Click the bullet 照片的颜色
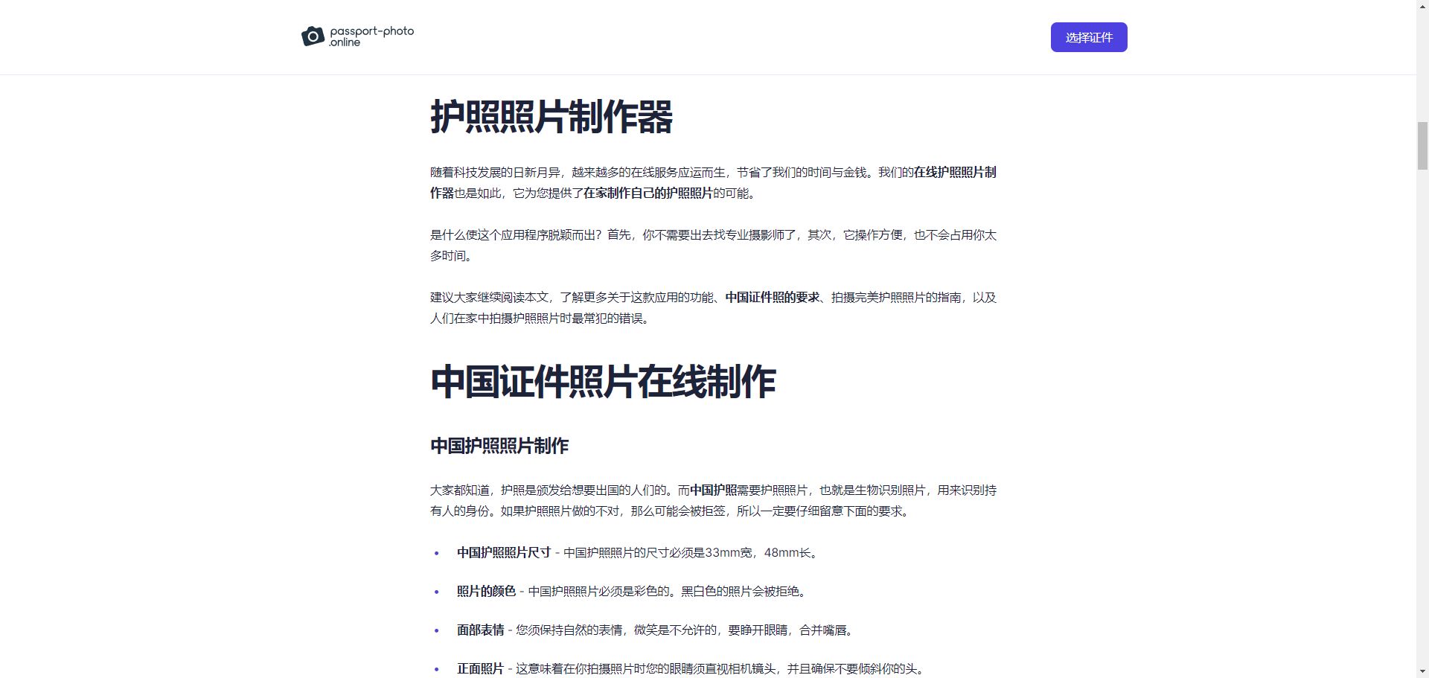Image resolution: width=1429 pixels, height=678 pixels. pyautogui.click(x=486, y=592)
